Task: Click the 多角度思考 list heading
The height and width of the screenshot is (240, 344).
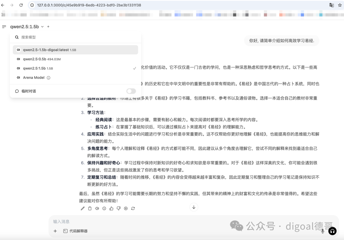Action: (98, 148)
